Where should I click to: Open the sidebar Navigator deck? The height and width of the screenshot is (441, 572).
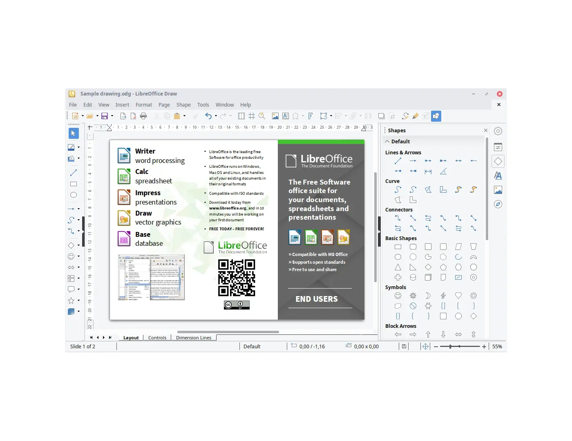coord(498,204)
